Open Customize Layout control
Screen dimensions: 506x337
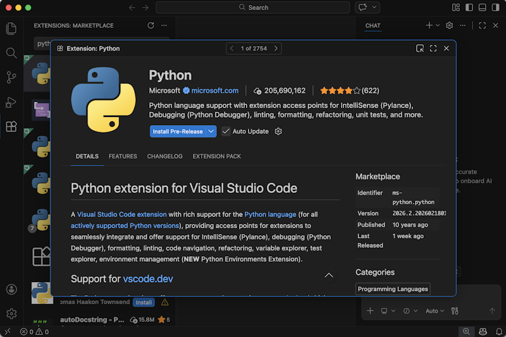coord(456,8)
